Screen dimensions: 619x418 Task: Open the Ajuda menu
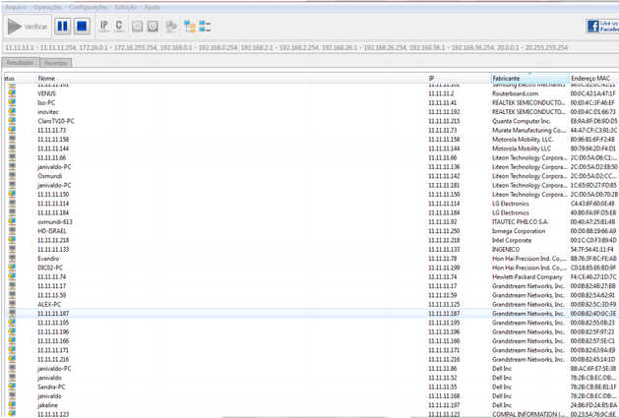[152, 7]
